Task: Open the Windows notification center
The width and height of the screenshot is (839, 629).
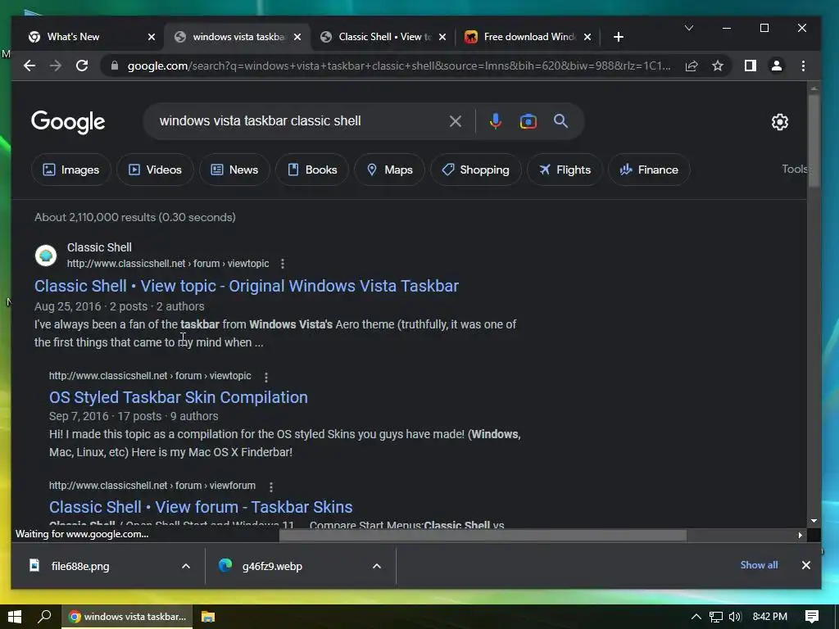Action: (x=812, y=617)
